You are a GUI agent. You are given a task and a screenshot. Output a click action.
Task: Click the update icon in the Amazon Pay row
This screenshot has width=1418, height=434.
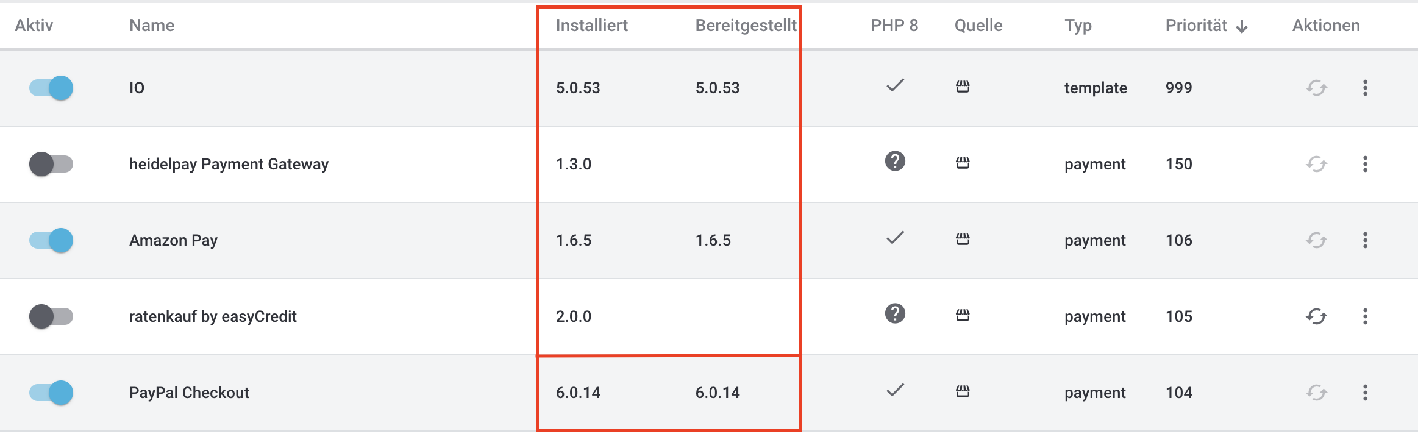1316,240
